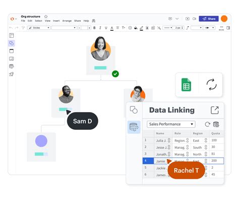Open the templates panel in left sidebar
Image resolution: width=239 pixels, height=200 pixels.
click(x=12, y=35)
